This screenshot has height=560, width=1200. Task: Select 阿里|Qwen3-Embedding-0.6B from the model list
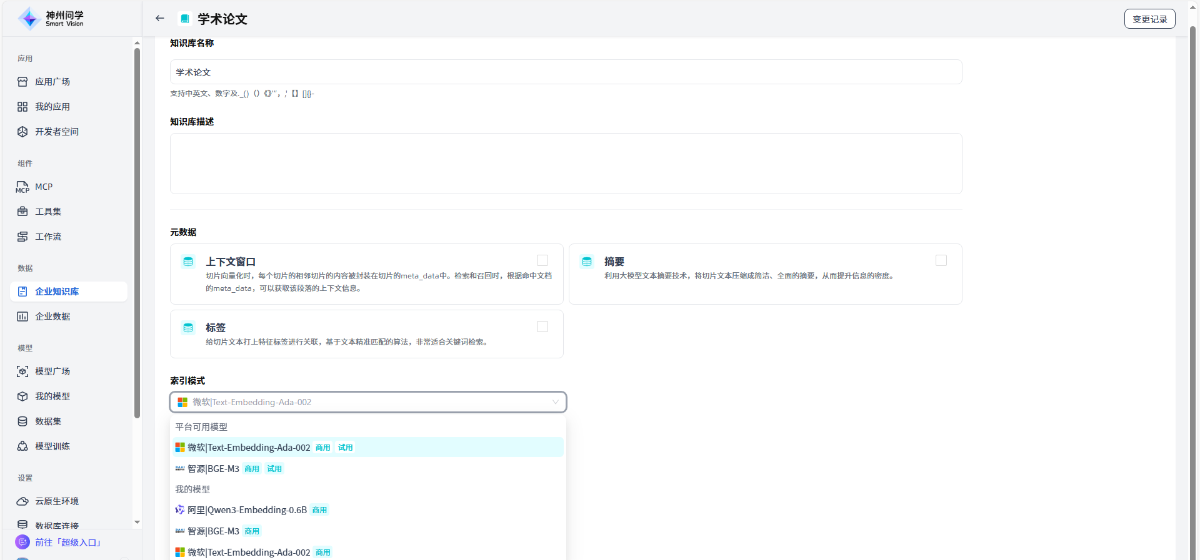point(247,510)
